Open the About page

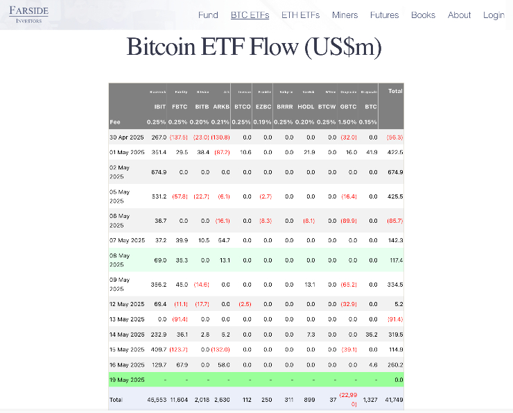[x=459, y=15]
